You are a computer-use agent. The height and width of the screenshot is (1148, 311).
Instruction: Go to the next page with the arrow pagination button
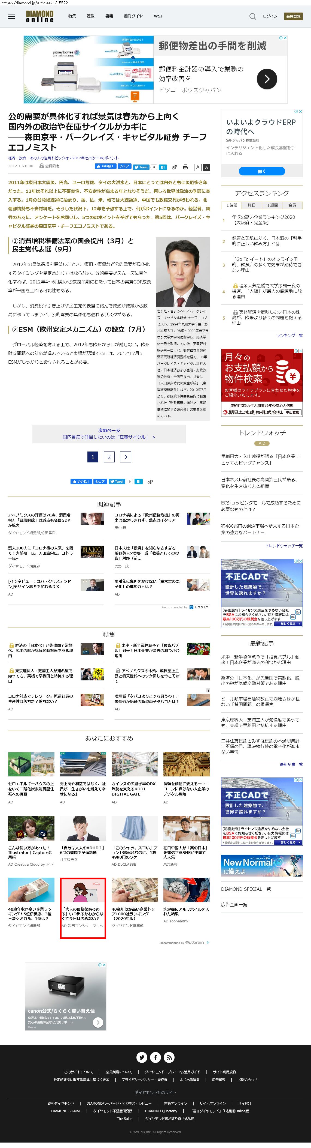(x=126, y=456)
